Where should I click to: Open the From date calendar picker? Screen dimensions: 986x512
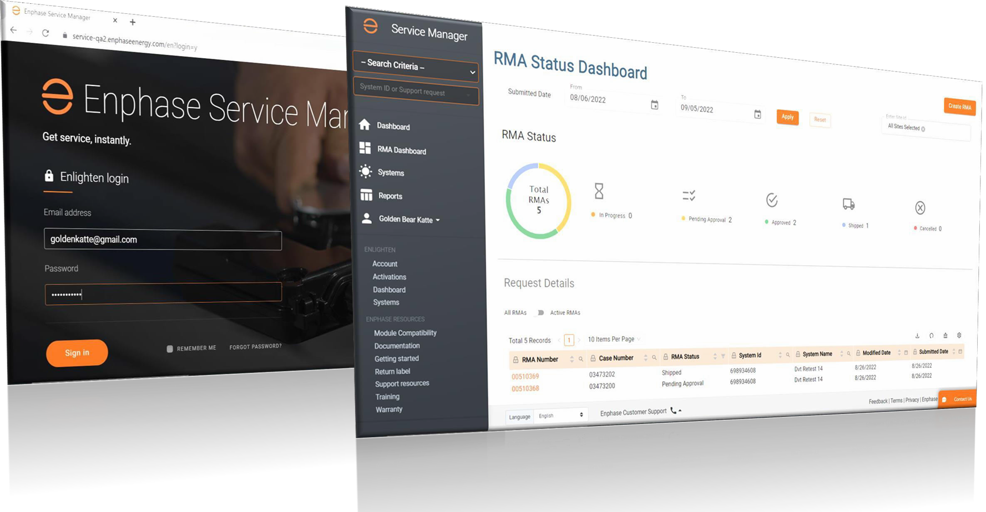click(x=655, y=104)
